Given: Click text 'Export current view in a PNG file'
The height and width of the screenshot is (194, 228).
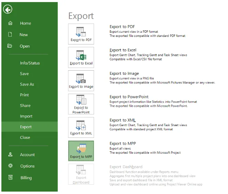Looking at the screenshot, I should (x=132, y=78).
